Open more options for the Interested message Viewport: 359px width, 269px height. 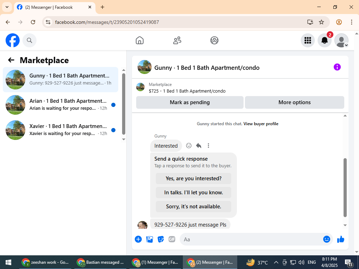(208, 146)
